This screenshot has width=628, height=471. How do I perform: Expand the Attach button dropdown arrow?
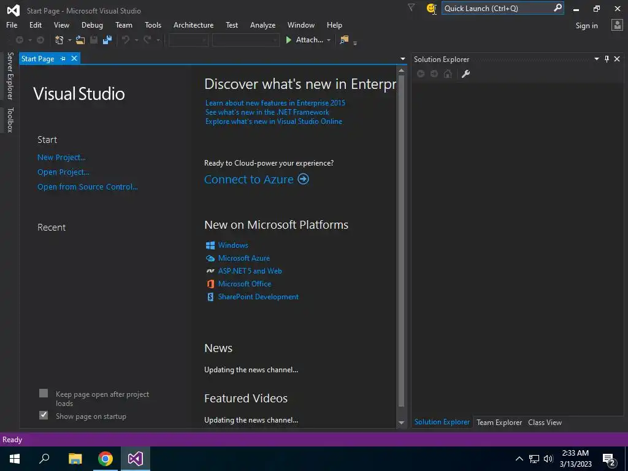click(329, 40)
